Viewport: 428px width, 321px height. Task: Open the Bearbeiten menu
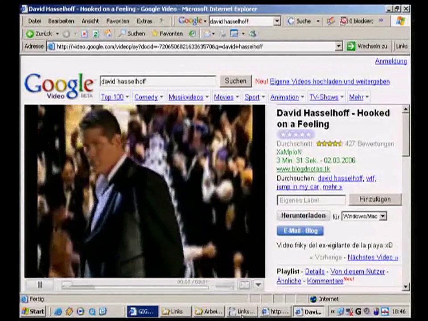(61, 21)
